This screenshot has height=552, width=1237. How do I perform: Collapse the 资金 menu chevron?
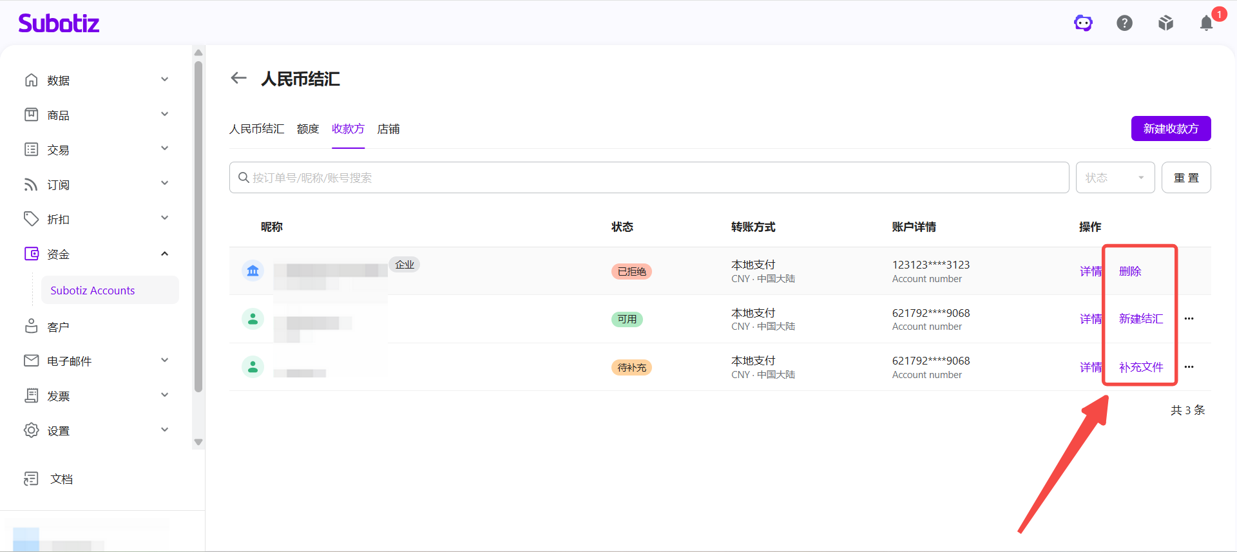pyautogui.click(x=164, y=253)
